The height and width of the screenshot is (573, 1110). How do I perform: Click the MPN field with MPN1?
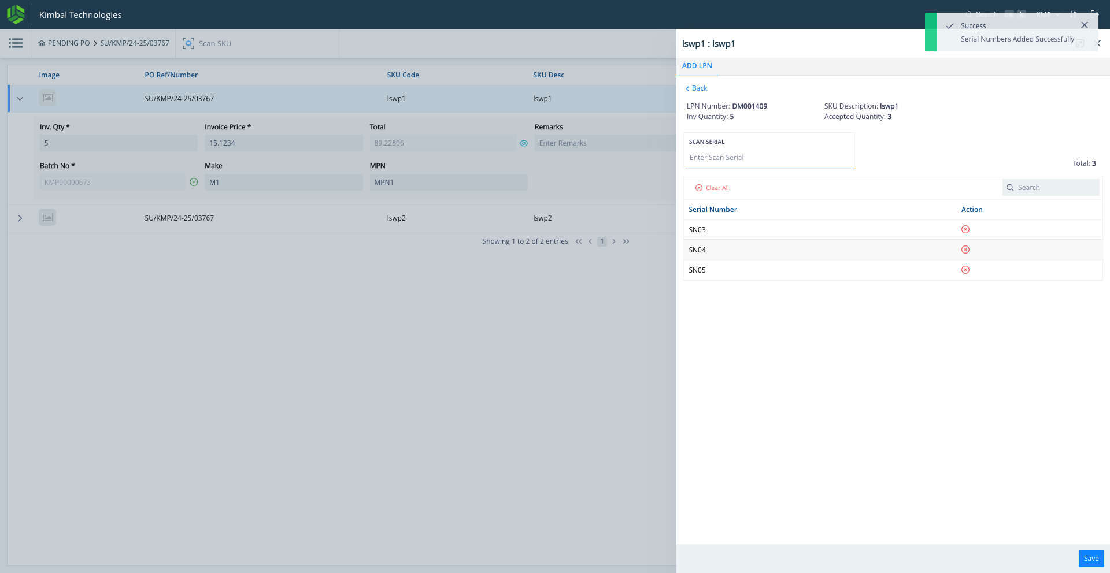click(449, 183)
